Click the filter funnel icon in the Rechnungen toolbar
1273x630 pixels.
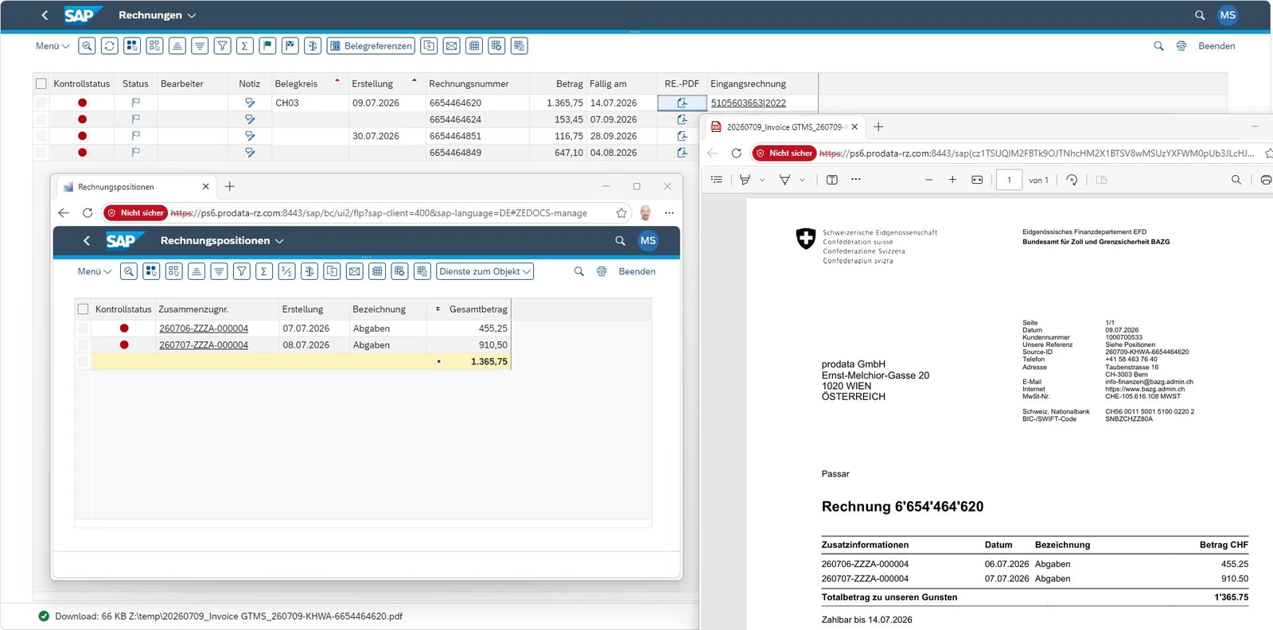(x=223, y=46)
